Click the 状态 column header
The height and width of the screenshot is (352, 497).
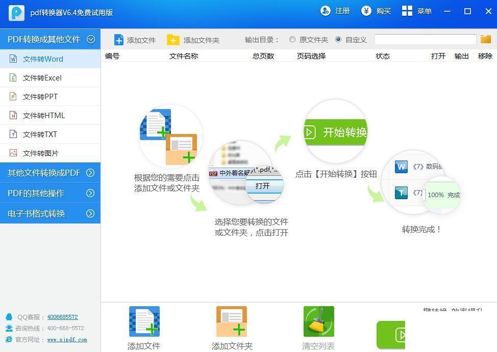(x=383, y=56)
